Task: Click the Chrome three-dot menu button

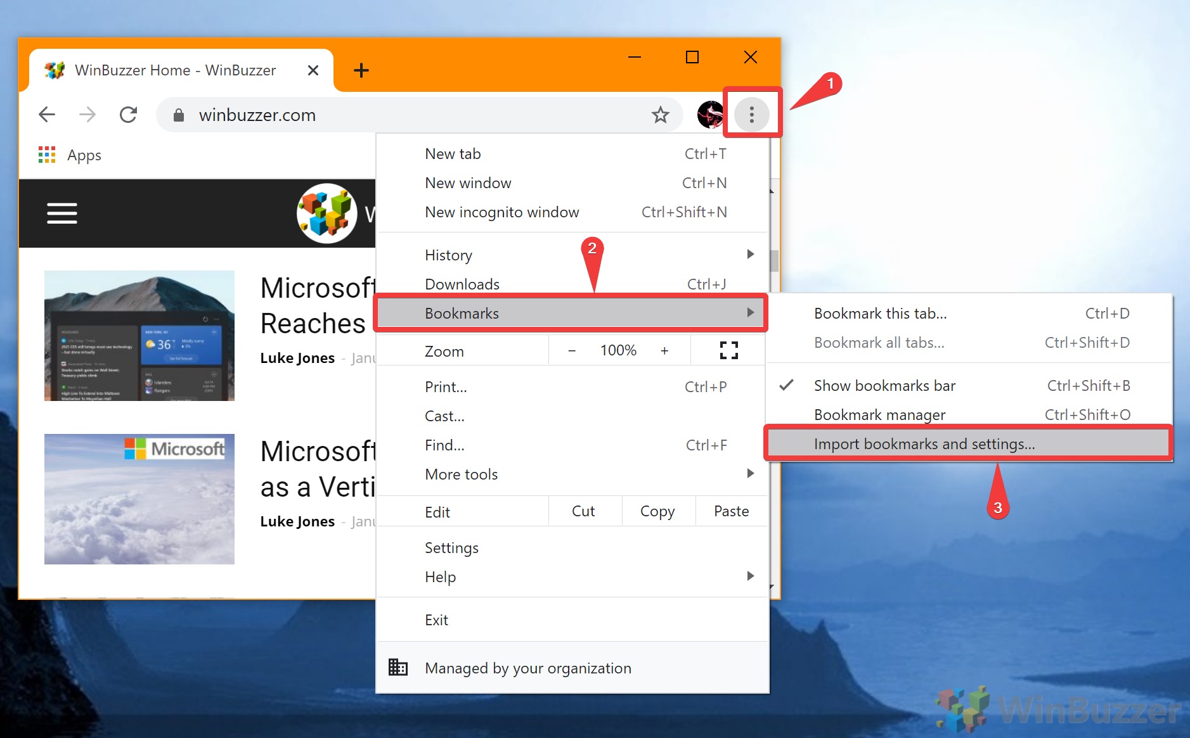Action: [x=751, y=115]
